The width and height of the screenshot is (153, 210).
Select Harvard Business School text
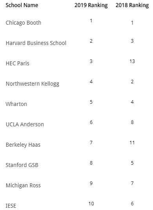tap(36, 43)
